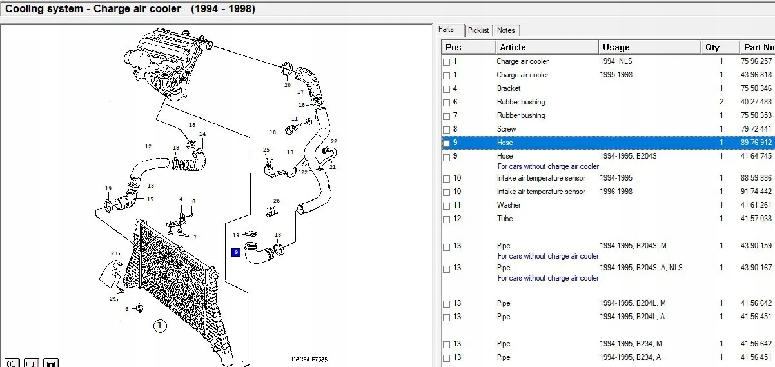Click callout 25 in the diagram

coord(266,150)
